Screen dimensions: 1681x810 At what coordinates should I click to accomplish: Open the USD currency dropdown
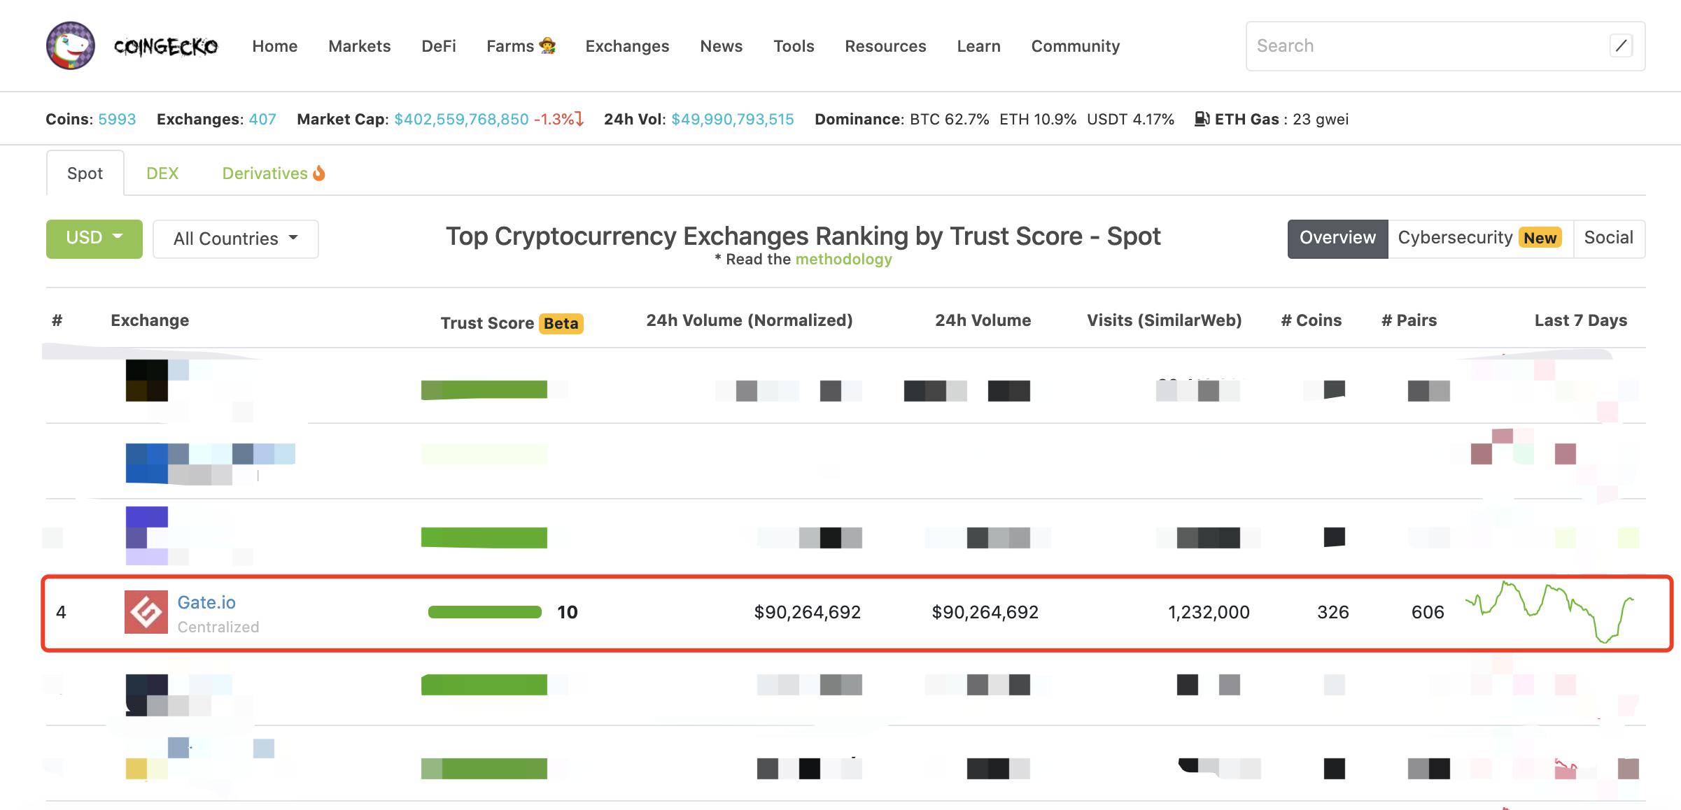[94, 239]
